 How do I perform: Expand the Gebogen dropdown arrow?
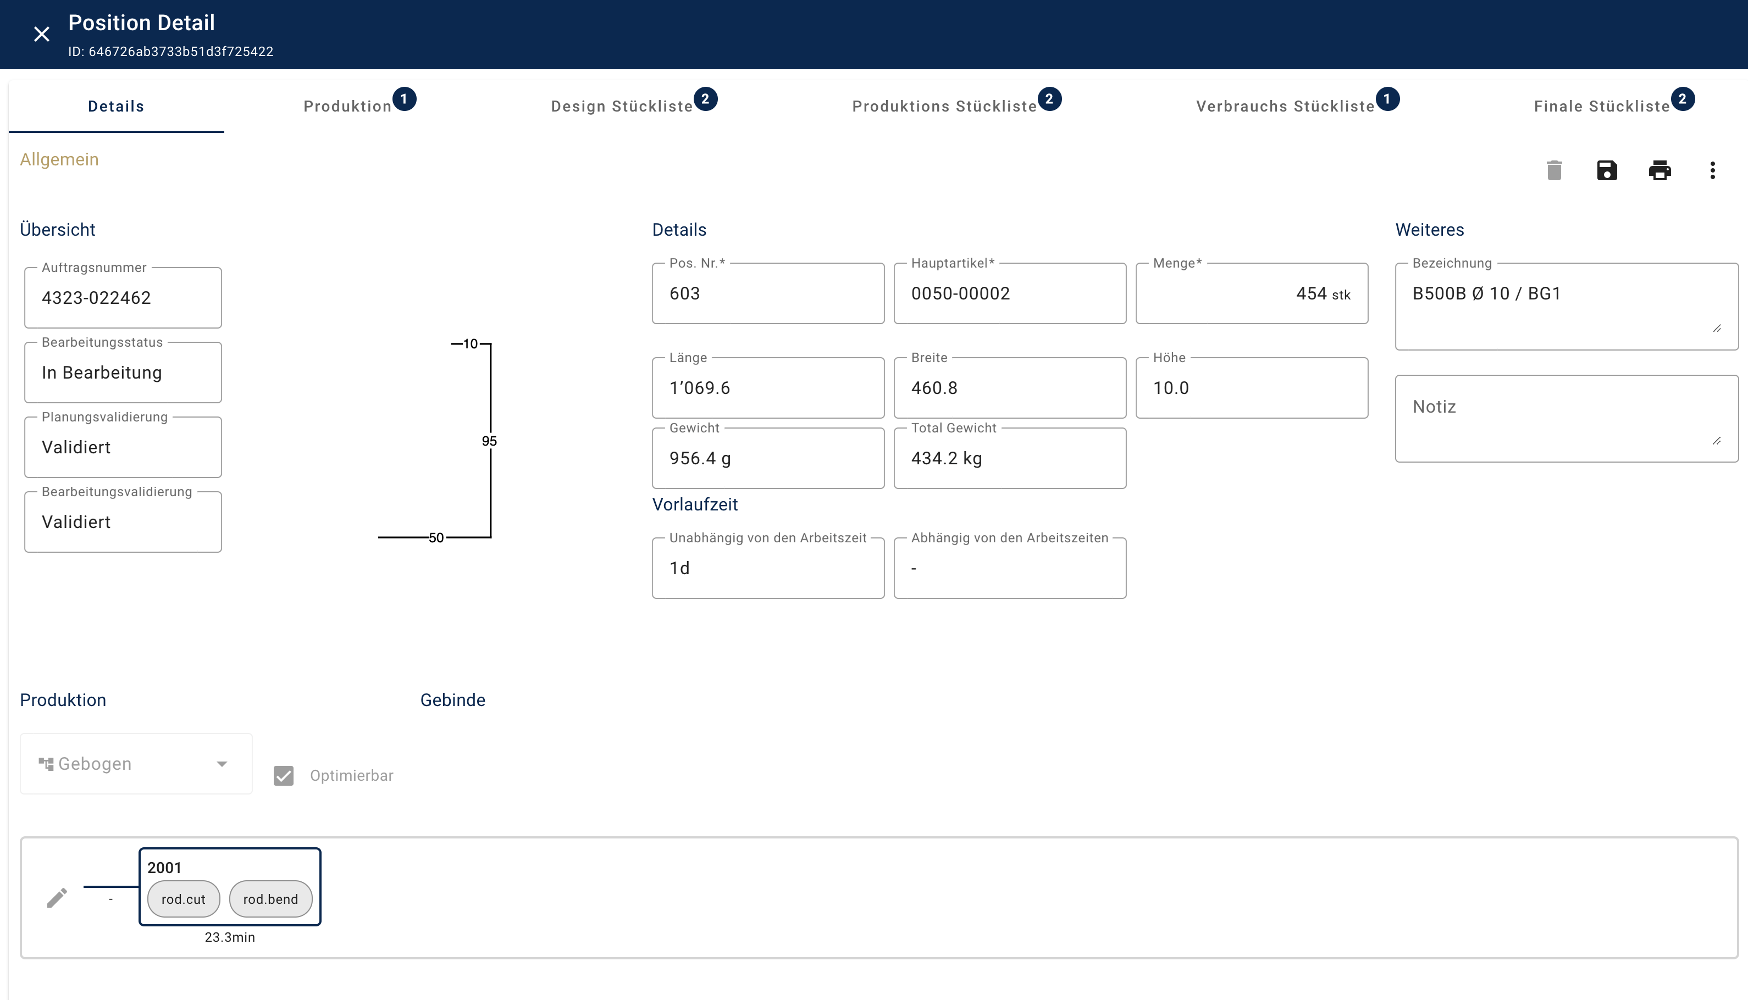pyautogui.click(x=222, y=764)
